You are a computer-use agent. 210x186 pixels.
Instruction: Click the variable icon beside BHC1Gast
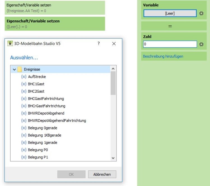point(24,84)
